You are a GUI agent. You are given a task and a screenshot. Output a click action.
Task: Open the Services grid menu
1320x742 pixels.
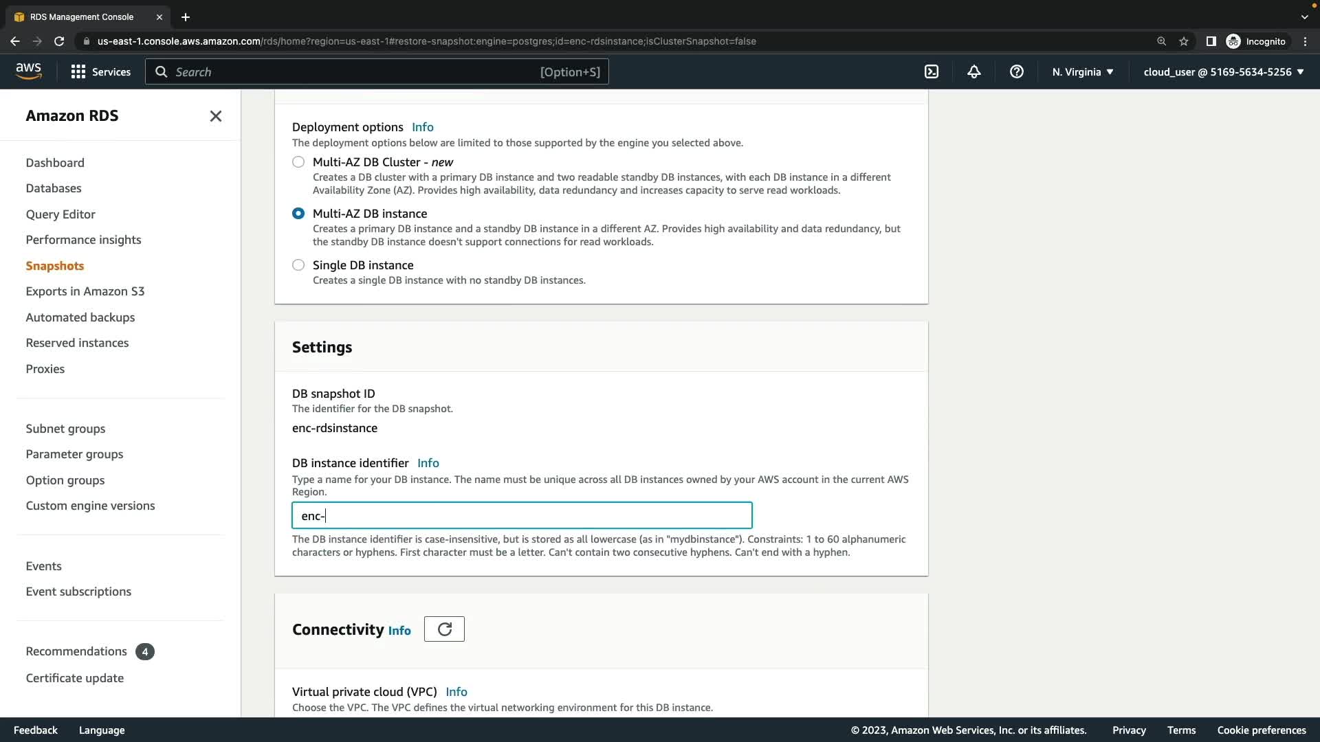coord(100,71)
